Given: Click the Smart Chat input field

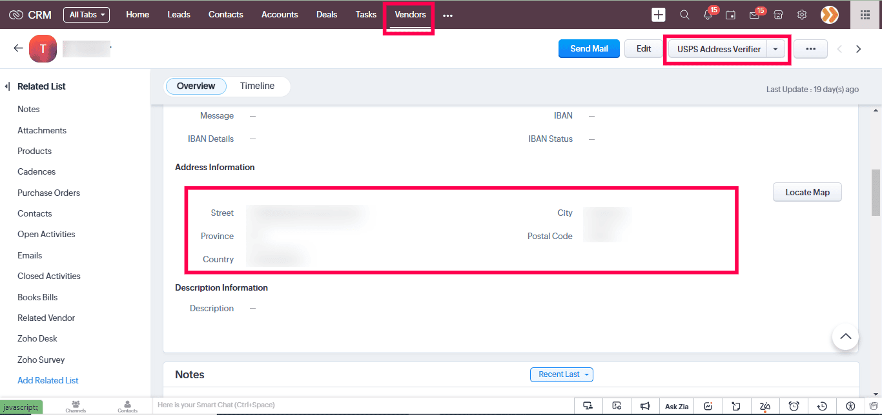Looking at the screenshot, I should pyautogui.click(x=362, y=405).
